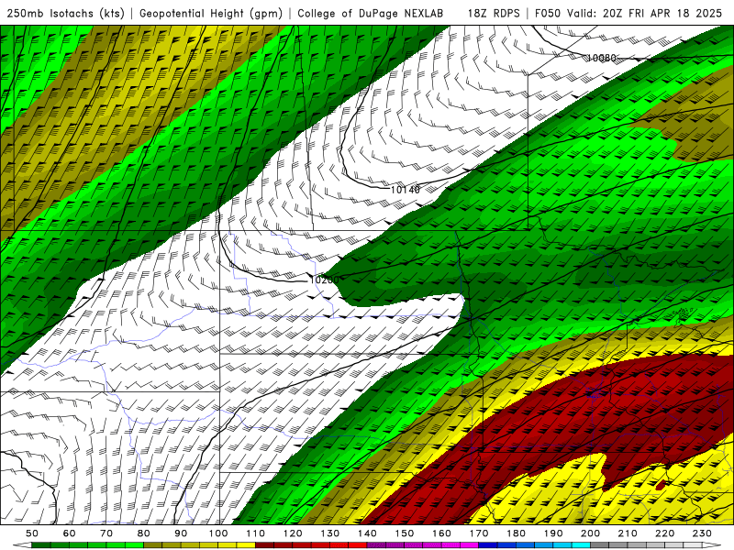Click the 130 knot legend label
This screenshot has height=550, width=734.
[x=329, y=533]
